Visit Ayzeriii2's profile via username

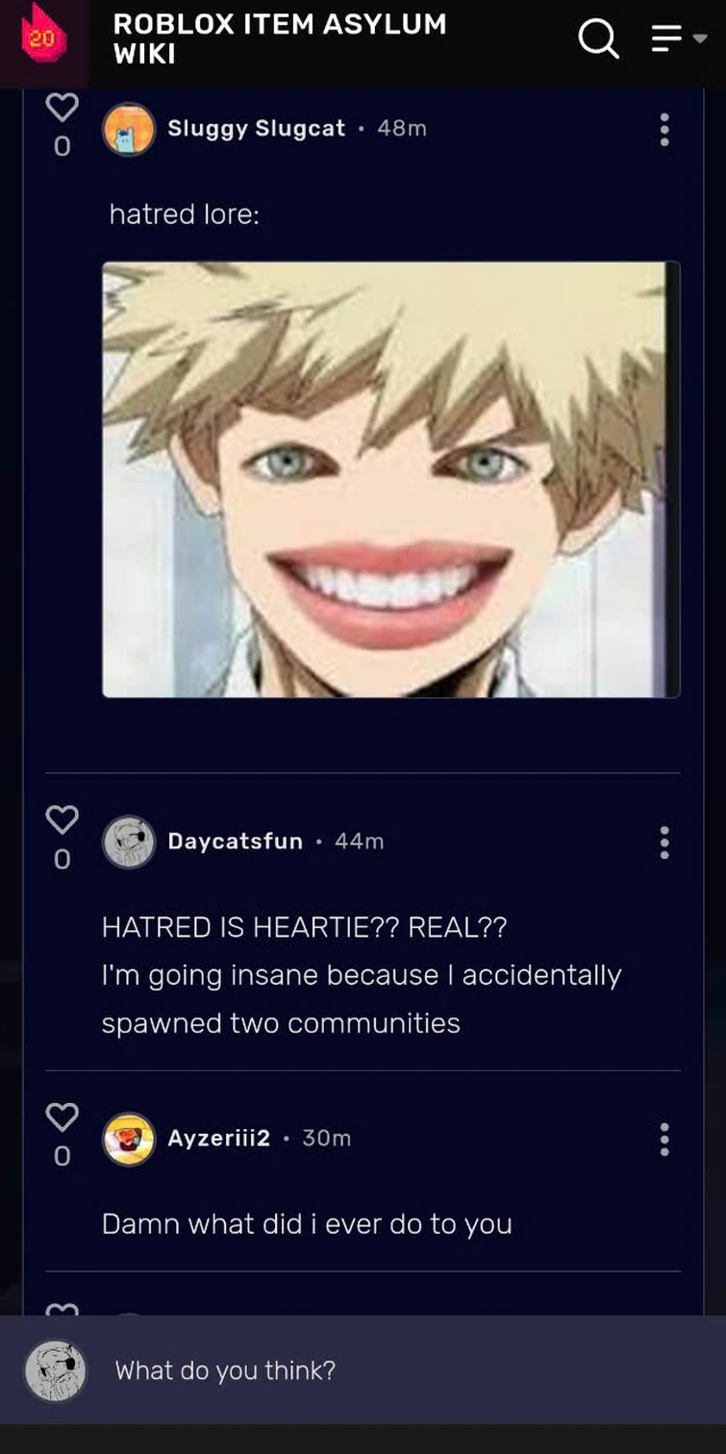pos(218,1138)
